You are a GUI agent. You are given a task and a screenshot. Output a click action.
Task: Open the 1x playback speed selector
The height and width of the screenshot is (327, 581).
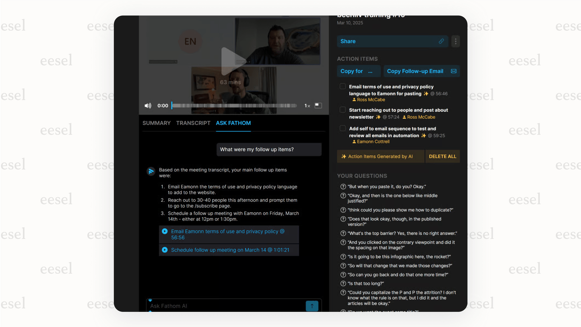click(x=307, y=106)
